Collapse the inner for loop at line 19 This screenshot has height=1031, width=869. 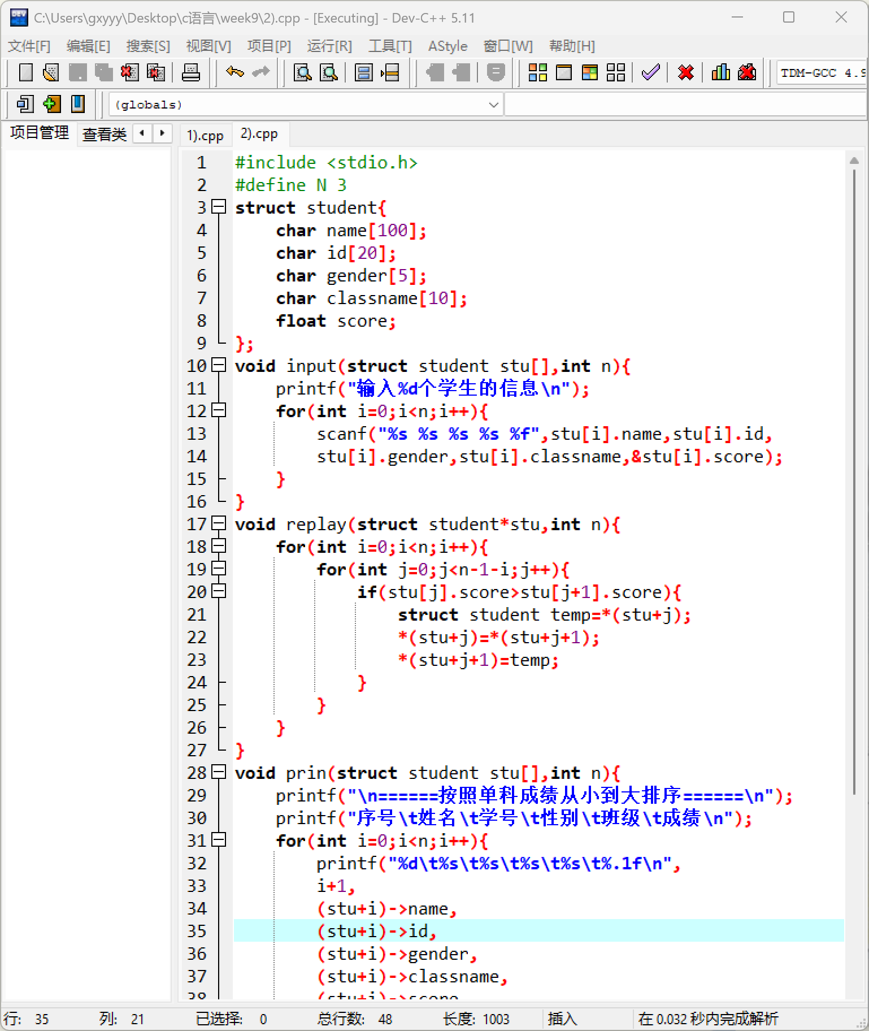219,569
